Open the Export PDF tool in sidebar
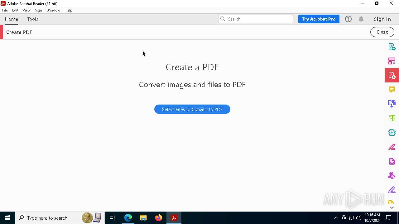Viewport: 399px width, 224px height. (392, 47)
